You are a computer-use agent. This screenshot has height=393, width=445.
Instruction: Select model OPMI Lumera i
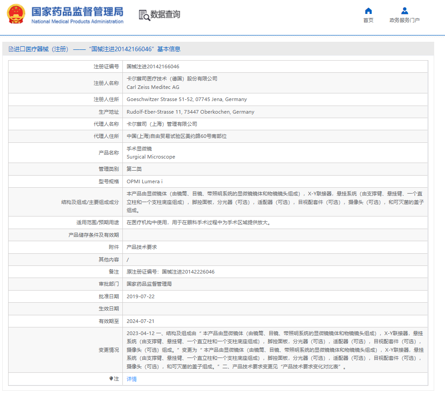pyautogui.click(x=144, y=181)
